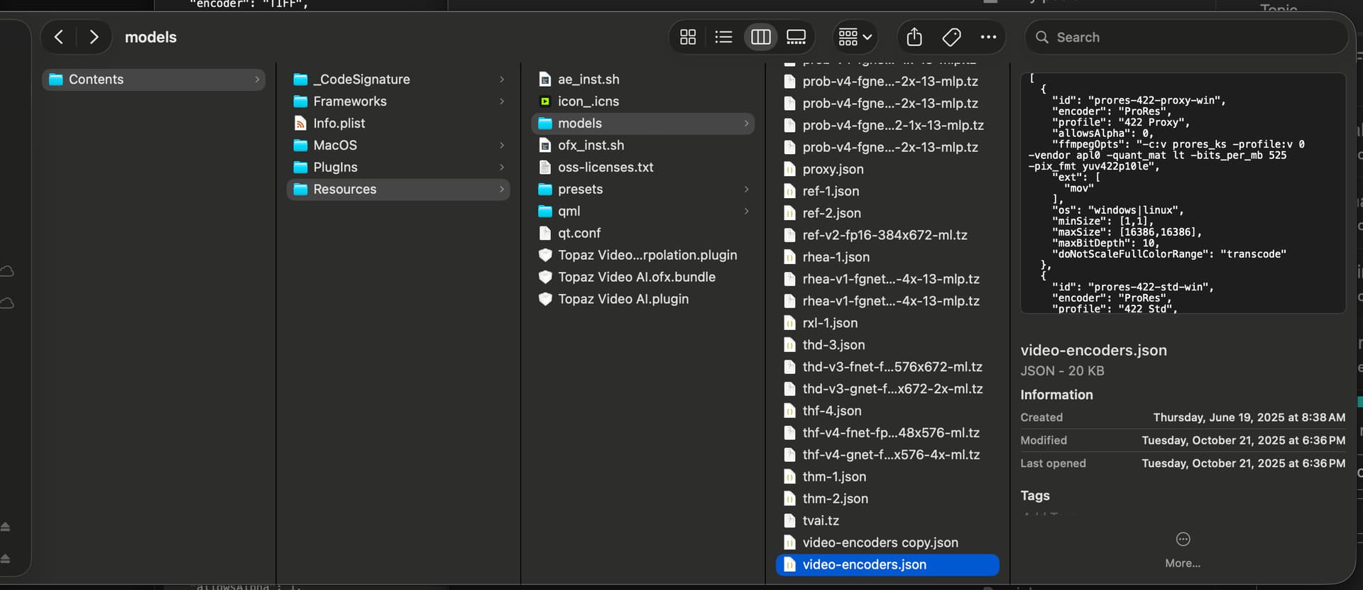Expand the Frameworks chevron
Viewport: 1363px width, 590px height.
502,102
